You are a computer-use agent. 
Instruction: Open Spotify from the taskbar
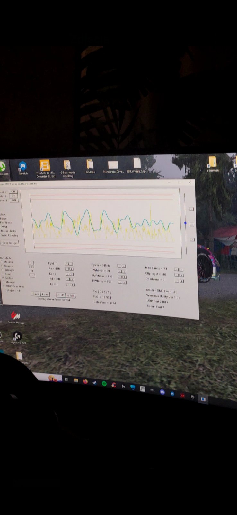pyautogui.click(x=104, y=383)
